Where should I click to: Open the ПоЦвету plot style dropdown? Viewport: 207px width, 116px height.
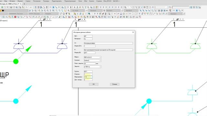(x=51, y=14)
